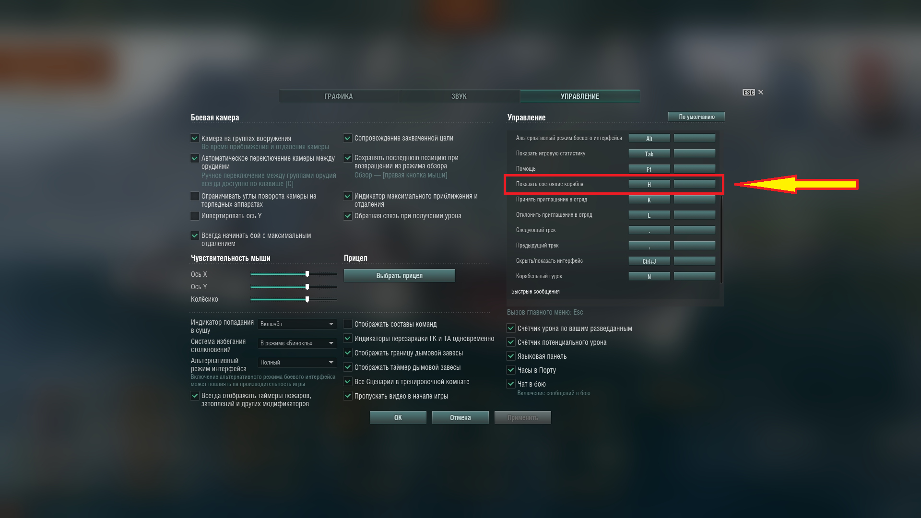This screenshot has width=921, height=518.
Task: Uncheck Сопровождение захваченной цели
Action: [348, 138]
